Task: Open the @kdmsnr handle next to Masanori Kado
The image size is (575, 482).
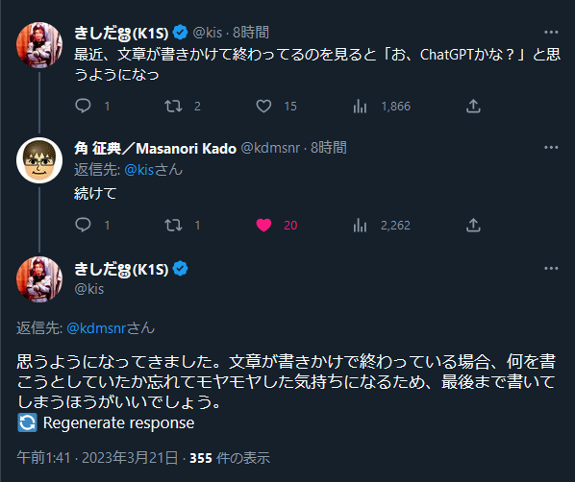Action: point(270,148)
